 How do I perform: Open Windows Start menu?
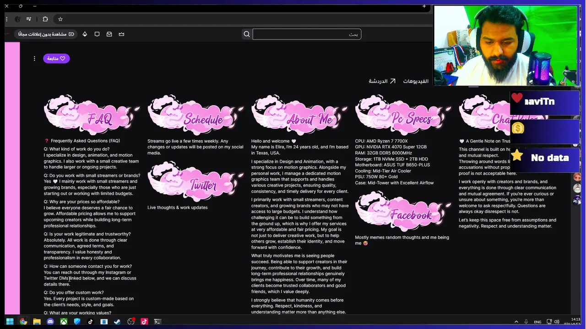click(x=10, y=322)
